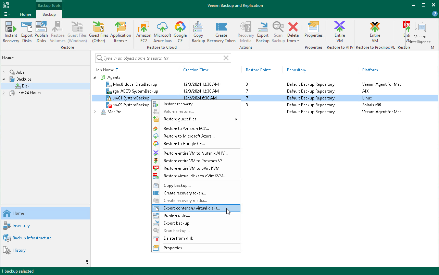Expand the Jobs tree node
The width and height of the screenshot is (439, 275).
4,72
